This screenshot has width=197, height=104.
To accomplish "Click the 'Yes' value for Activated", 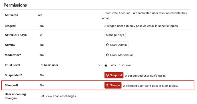I will 40,15.
